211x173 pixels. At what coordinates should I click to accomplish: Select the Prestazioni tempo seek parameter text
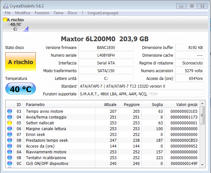(47, 140)
